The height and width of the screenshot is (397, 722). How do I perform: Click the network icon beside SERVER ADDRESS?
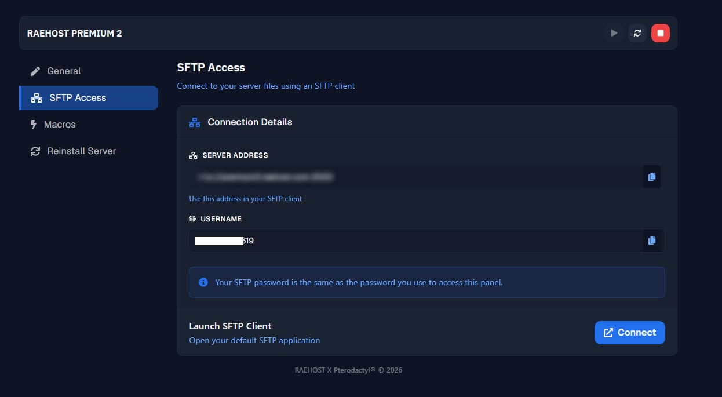tap(193, 155)
